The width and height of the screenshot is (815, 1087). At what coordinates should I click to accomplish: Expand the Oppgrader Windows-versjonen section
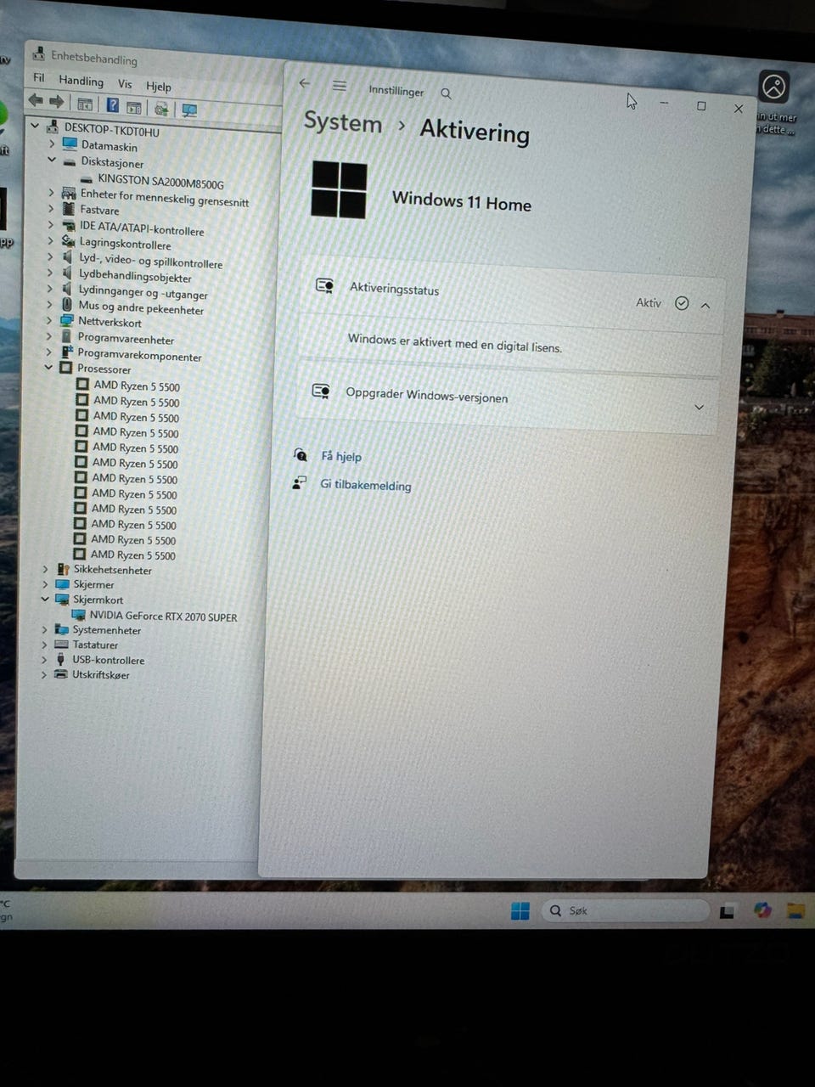[699, 407]
